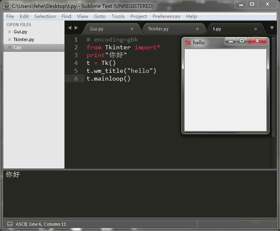Screen dimensions: 280x231
Task: Switch to the Gui.py tab
Action: click(x=112, y=29)
